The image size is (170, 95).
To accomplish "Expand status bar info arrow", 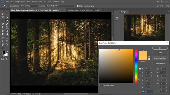I will (40, 94).
